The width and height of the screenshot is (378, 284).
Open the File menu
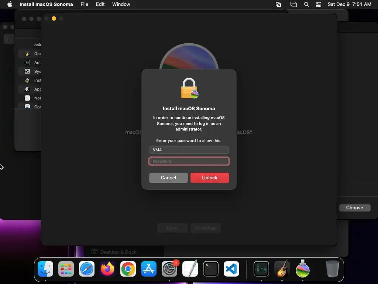pyautogui.click(x=85, y=4)
